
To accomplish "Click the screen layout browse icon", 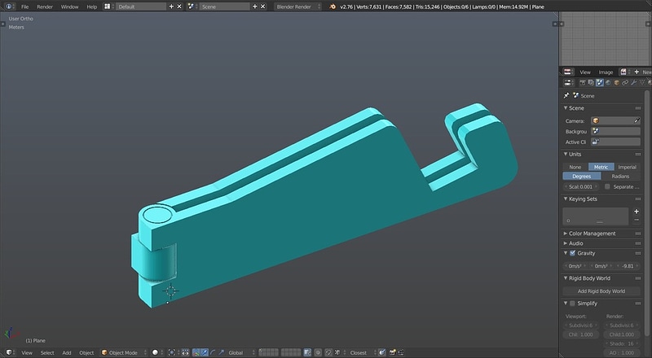I will [108, 7].
